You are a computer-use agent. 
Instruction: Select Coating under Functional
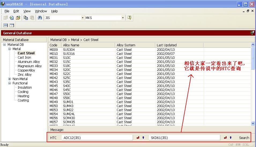23,100
